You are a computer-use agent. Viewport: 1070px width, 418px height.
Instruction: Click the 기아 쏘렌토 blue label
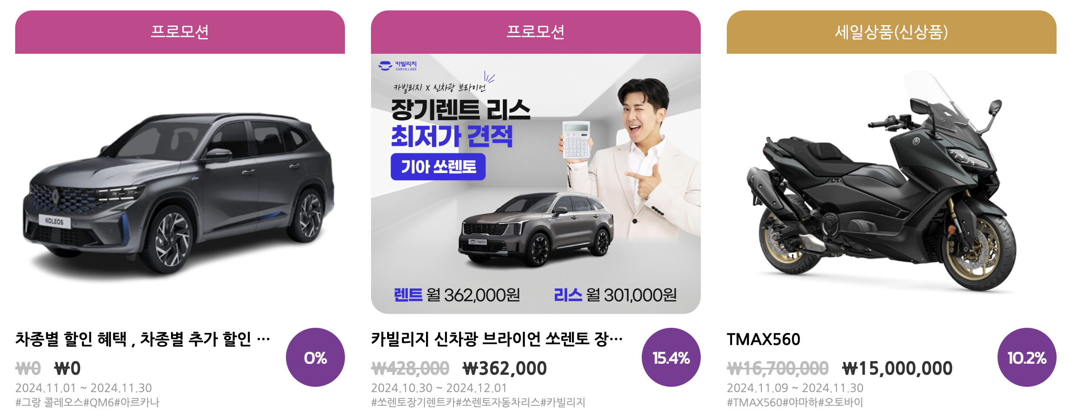438,167
